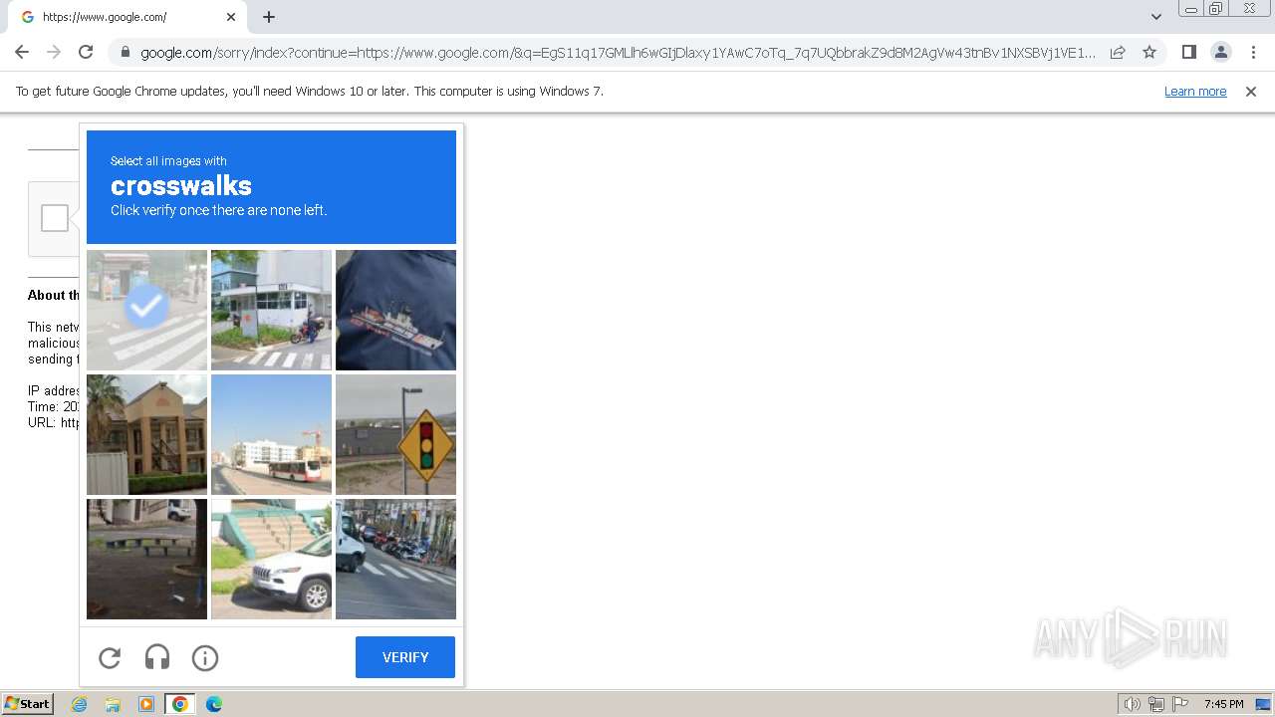Open volume control in system tray
Screen dimensions: 1275x717
coord(1132,704)
